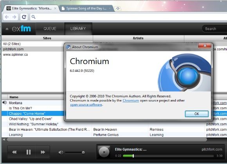227x164 pixels.
Task: Click the exfm logo
Action: [22, 29]
